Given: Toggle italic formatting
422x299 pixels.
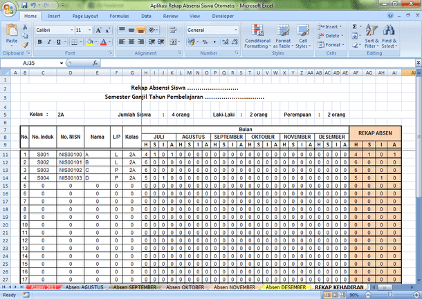Looking at the screenshot, I should click(x=49, y=42).
